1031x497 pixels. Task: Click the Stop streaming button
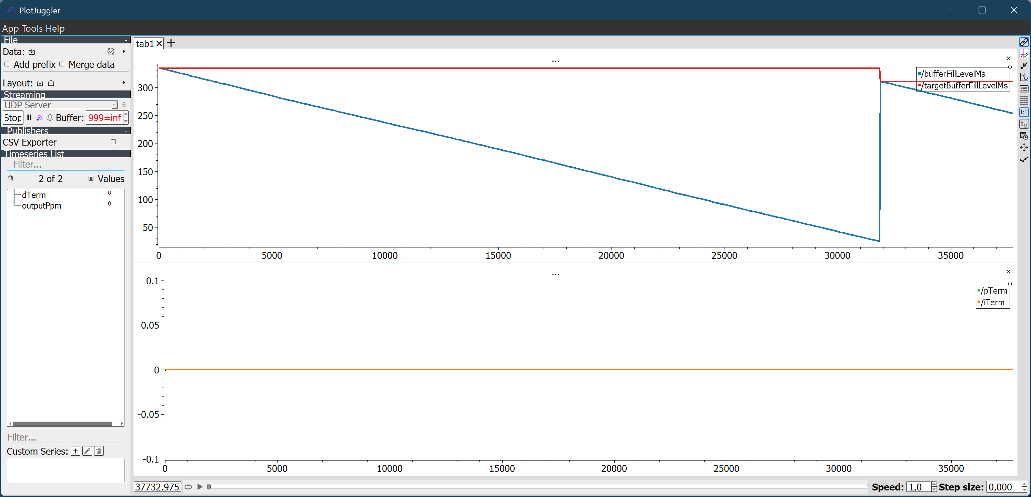(13, 117)
